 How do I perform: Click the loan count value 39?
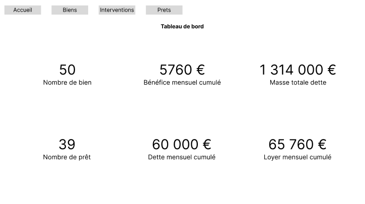coord(67,145)
